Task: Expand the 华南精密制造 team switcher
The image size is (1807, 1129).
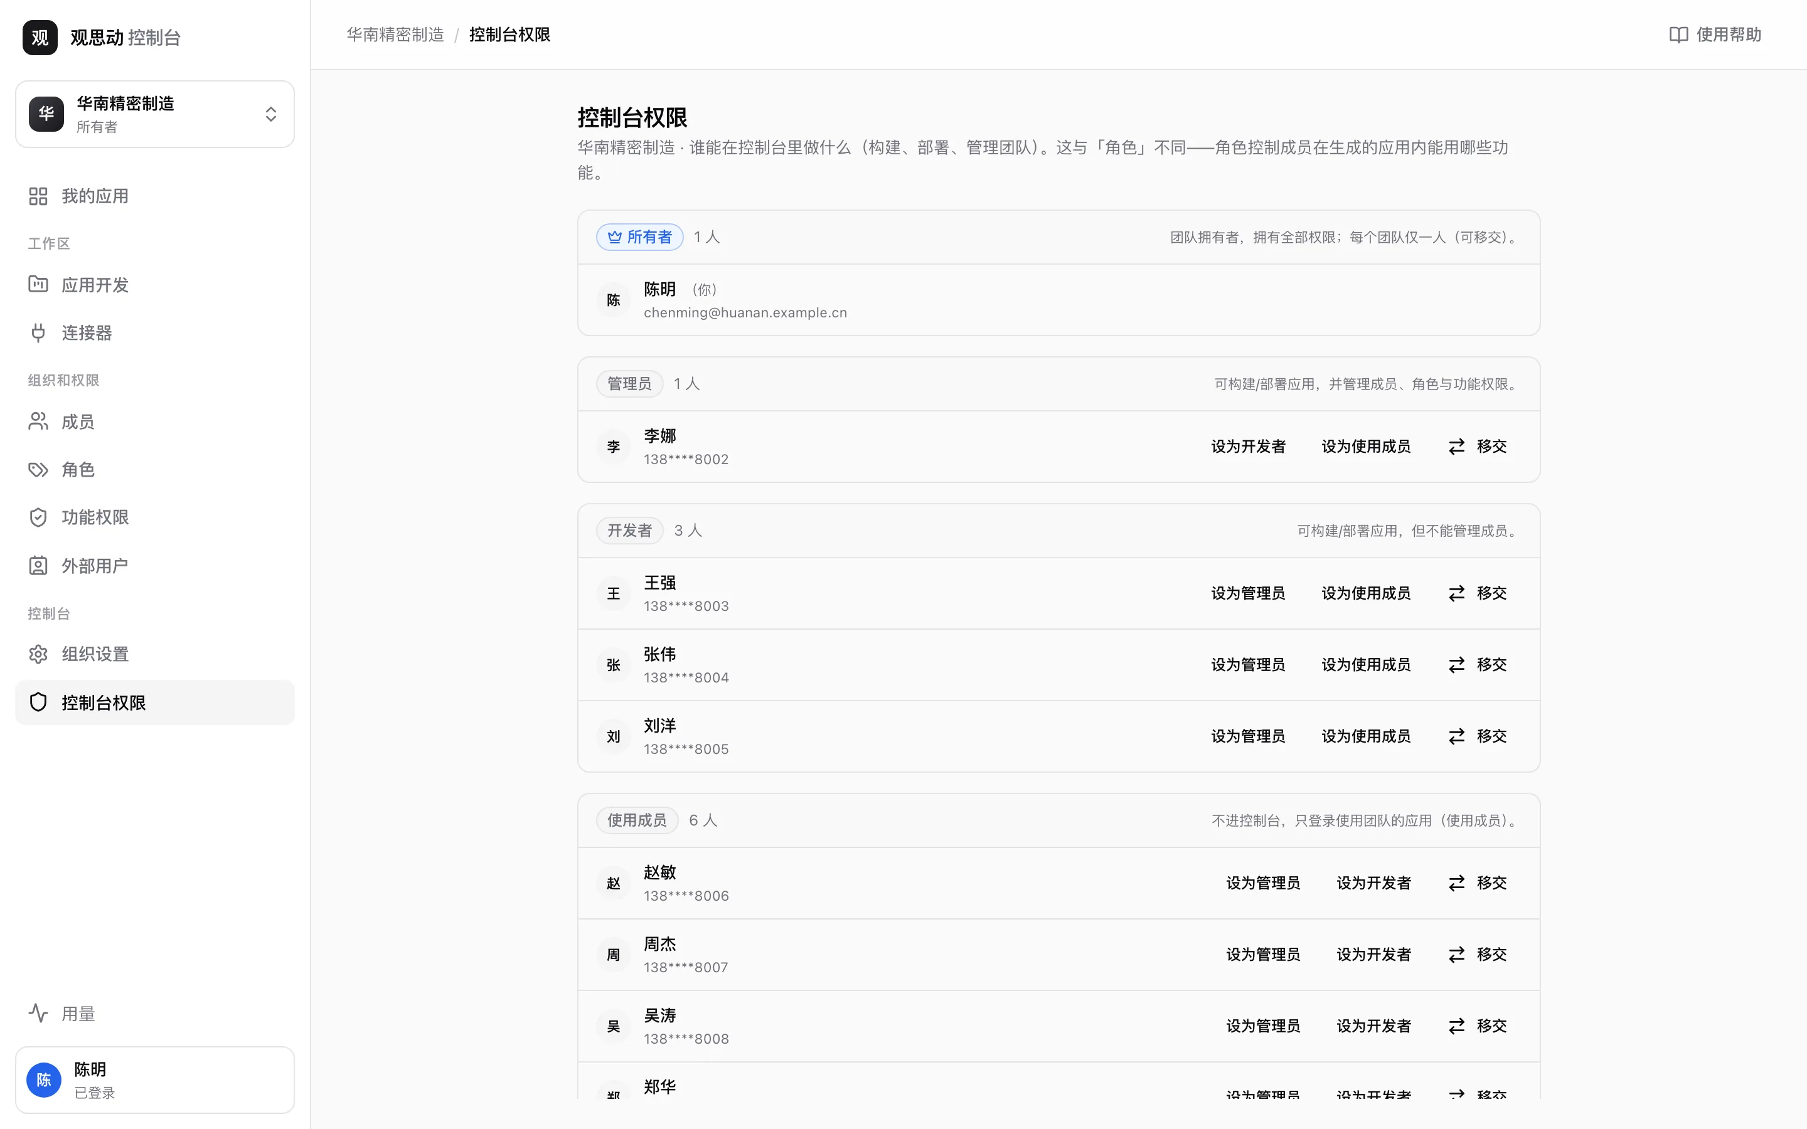Action: tap(156, 114)
